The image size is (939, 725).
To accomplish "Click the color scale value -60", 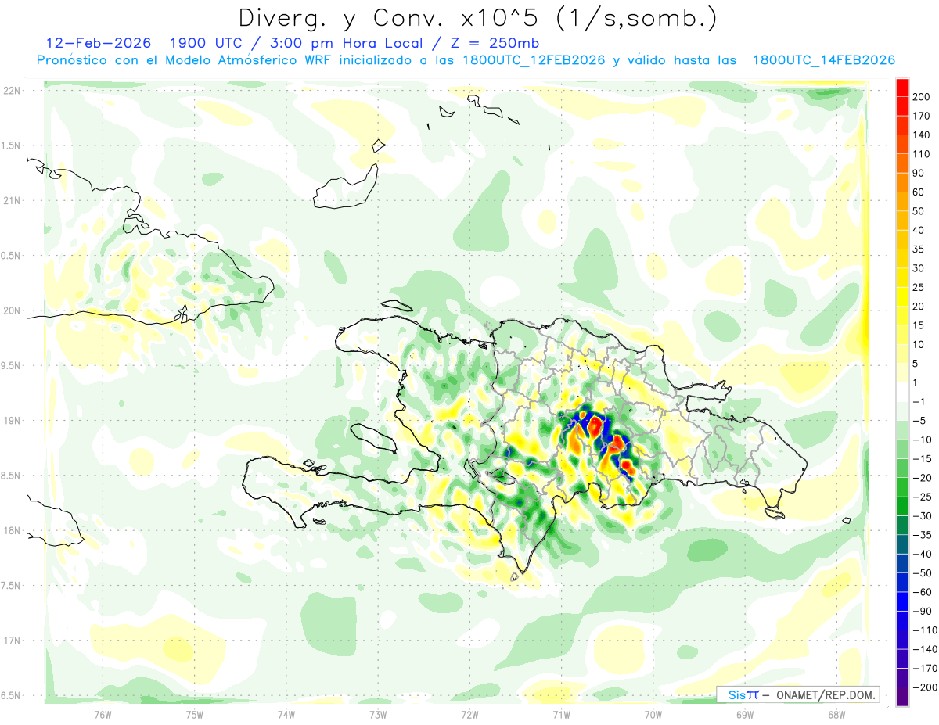I will [x=924, y=592].
